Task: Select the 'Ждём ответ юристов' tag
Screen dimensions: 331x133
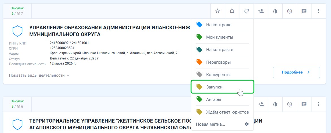Action: (x=222, y=112)
